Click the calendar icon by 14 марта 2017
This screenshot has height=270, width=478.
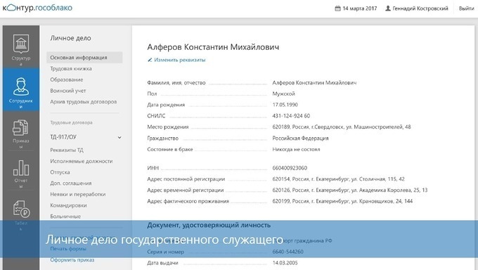click(x=337, y=8)
